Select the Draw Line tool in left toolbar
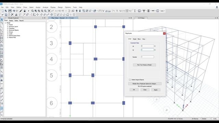This screenshot has height=123, width=219. coord(2,27)
